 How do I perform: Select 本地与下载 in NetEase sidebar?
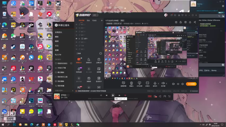60,68
